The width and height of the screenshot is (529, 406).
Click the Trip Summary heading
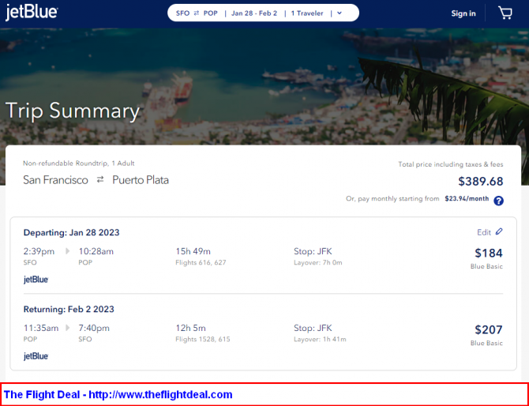click(x=73, y=111)
